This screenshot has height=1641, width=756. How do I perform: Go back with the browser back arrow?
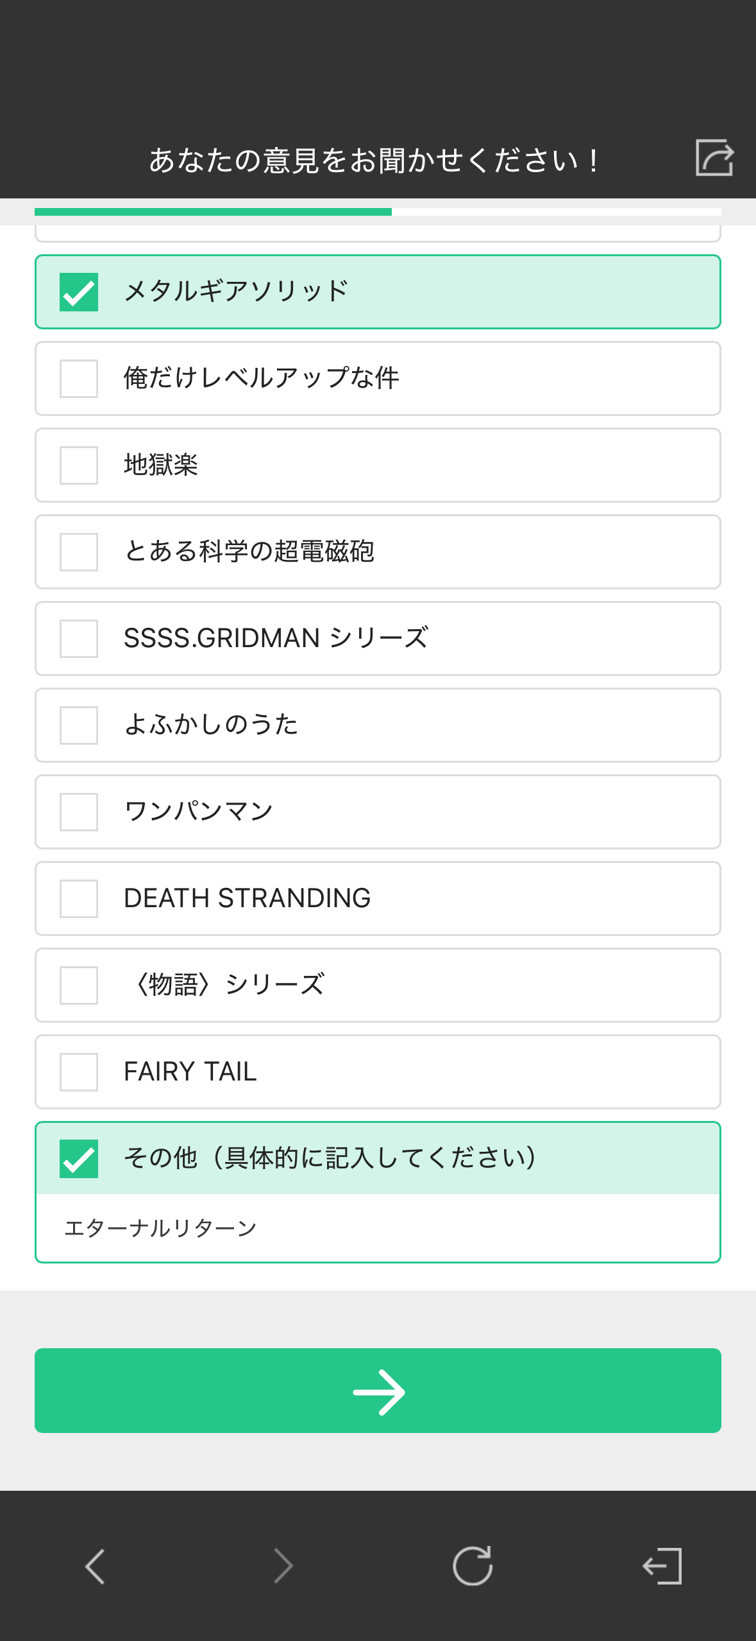pos(95,1566)
